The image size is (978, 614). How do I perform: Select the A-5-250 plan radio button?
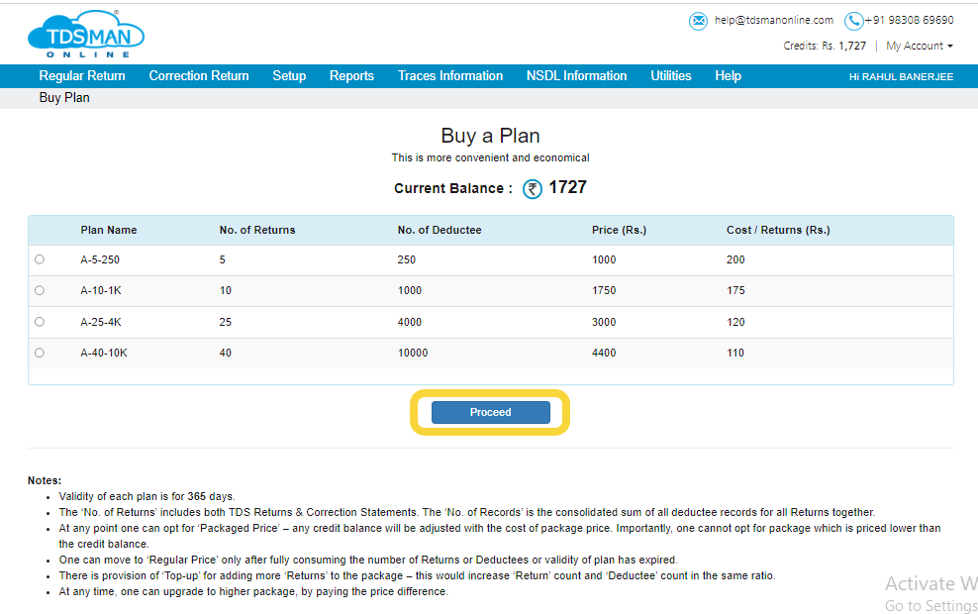[40, 259]
